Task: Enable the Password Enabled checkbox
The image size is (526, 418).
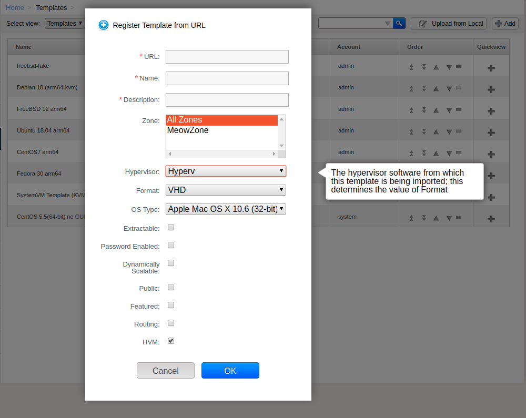Action: point(171,245)
